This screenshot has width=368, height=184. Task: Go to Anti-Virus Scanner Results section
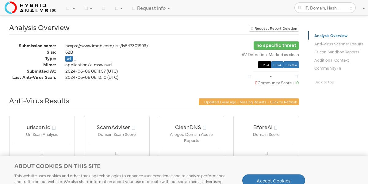point(339,44)
